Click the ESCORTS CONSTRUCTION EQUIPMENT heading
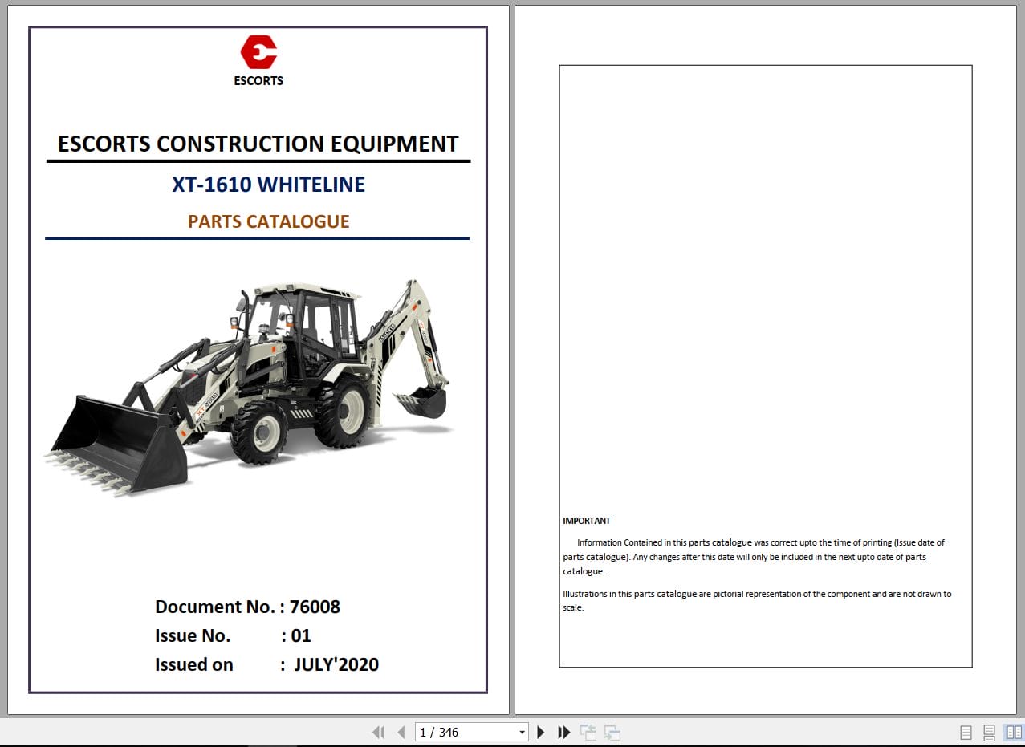Image resolution: width=1025 pixels, height=747 pixels. [258, 144]
